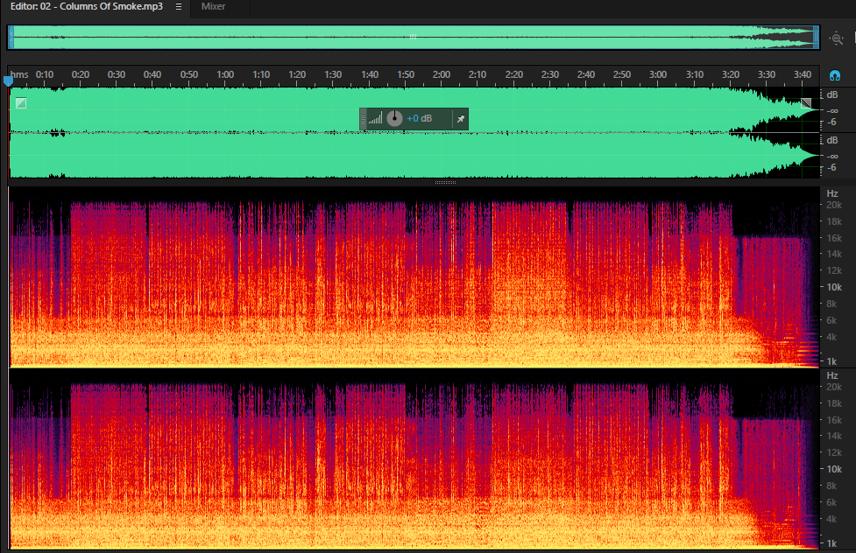Click the Zoom Out Full navigator icon
The image size is (856, 553).
(837, 38)
